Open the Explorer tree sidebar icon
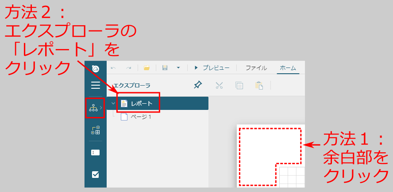The height and width of the screenshot is (192, 393). 93,108
